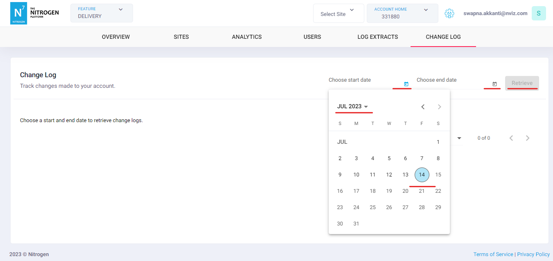Go to next month in calendar
Image resolution: width=553 pixels, height=261 pixels.
click(x=439, y=107)
